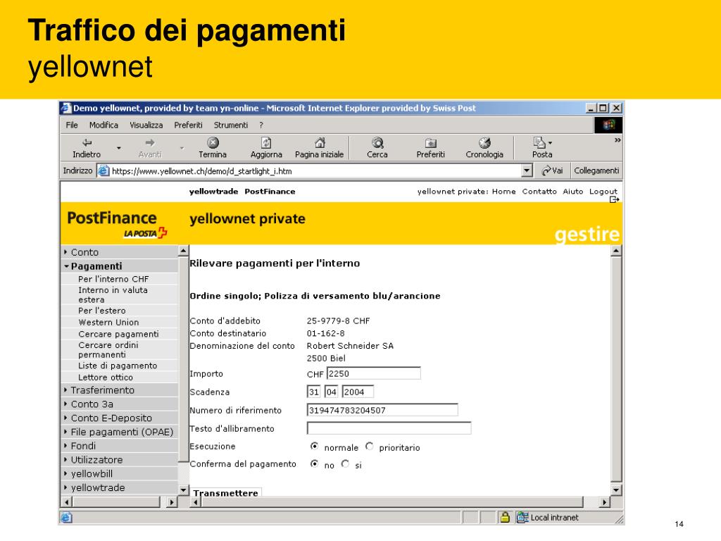Select the normale execution radio button
This screenshot has height=541, width=721.
click(x=315, y=446)
